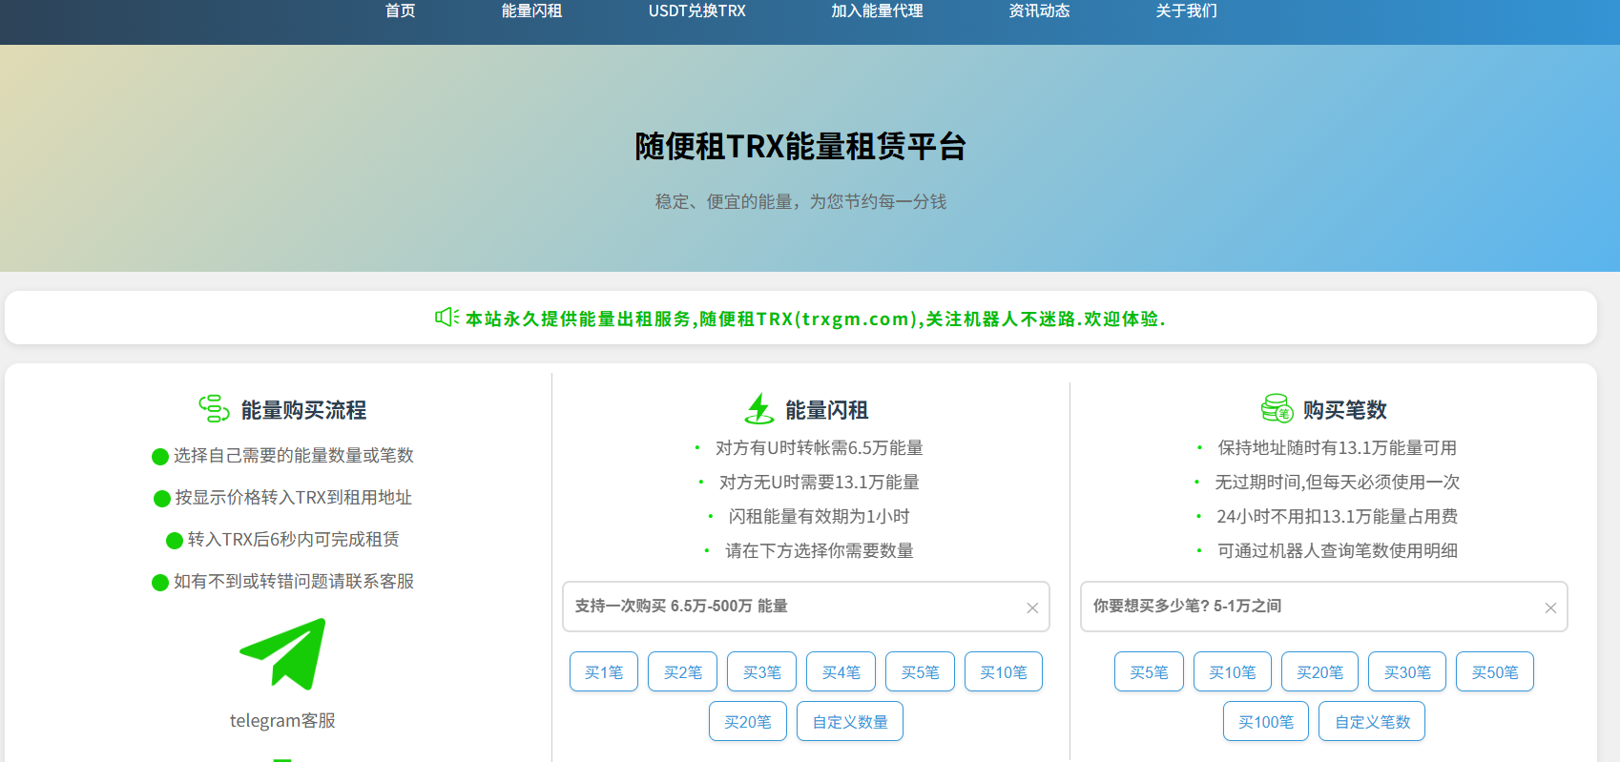Select the 买100笔 button

click(1266, 721)
